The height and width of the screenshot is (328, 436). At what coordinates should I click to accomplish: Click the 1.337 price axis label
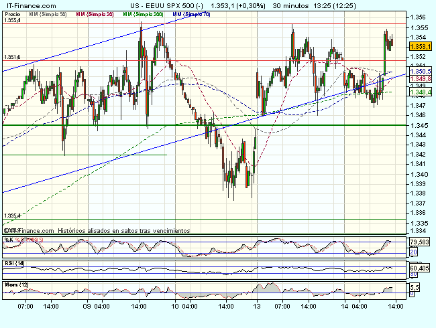pos(418,203)
